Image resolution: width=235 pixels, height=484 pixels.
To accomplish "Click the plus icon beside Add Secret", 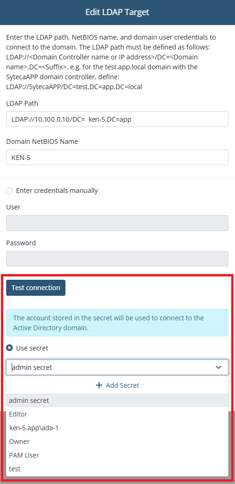I will 99,385.
